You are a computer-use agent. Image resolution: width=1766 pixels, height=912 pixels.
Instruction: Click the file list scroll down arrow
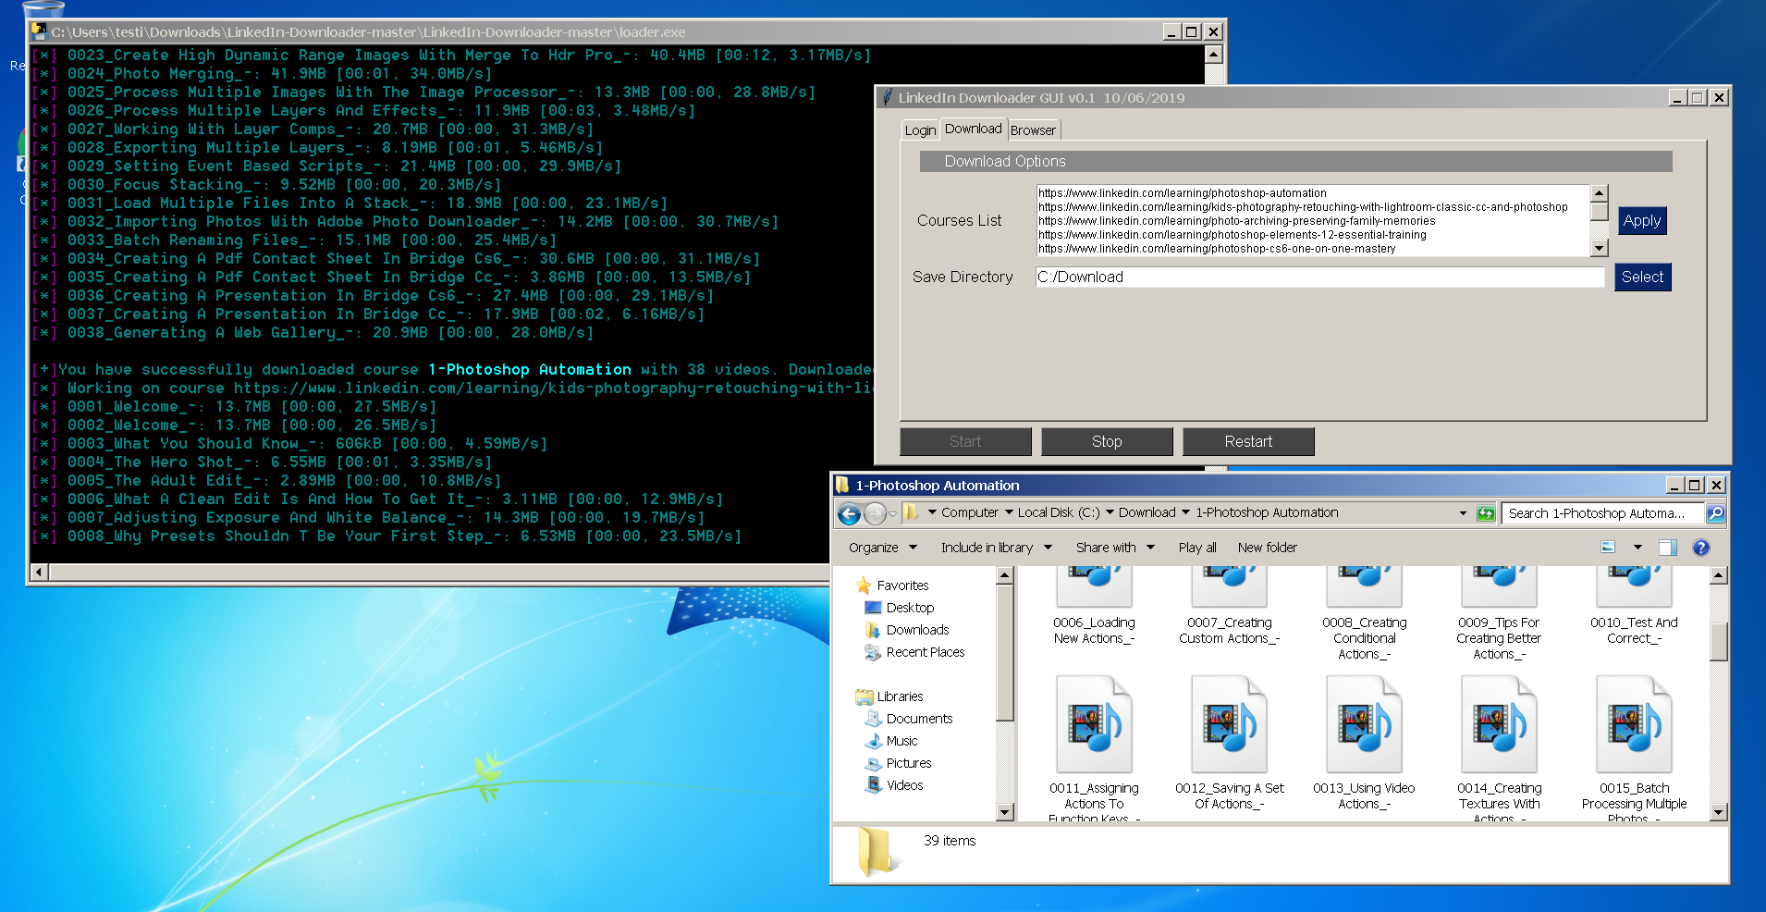(1719, 812)
